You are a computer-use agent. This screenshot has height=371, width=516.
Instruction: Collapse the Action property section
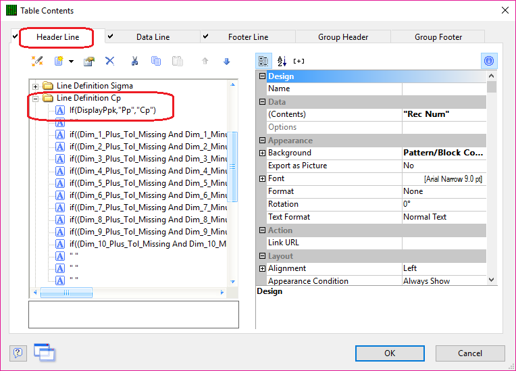point(262,230)
